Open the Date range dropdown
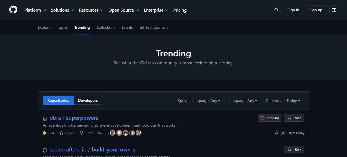347x157 pixels. [x=283, y=101]
